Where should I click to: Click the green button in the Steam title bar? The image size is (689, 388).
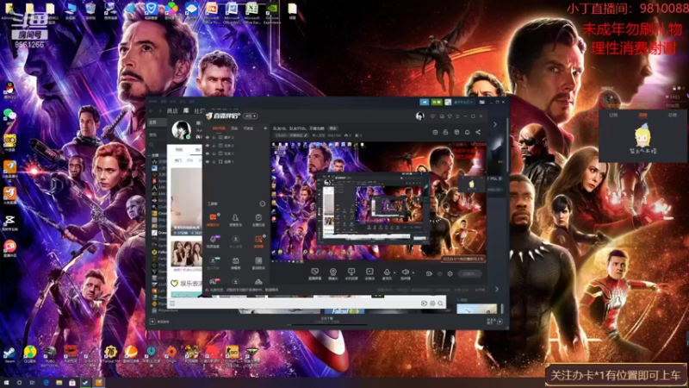tap(437, 102)
